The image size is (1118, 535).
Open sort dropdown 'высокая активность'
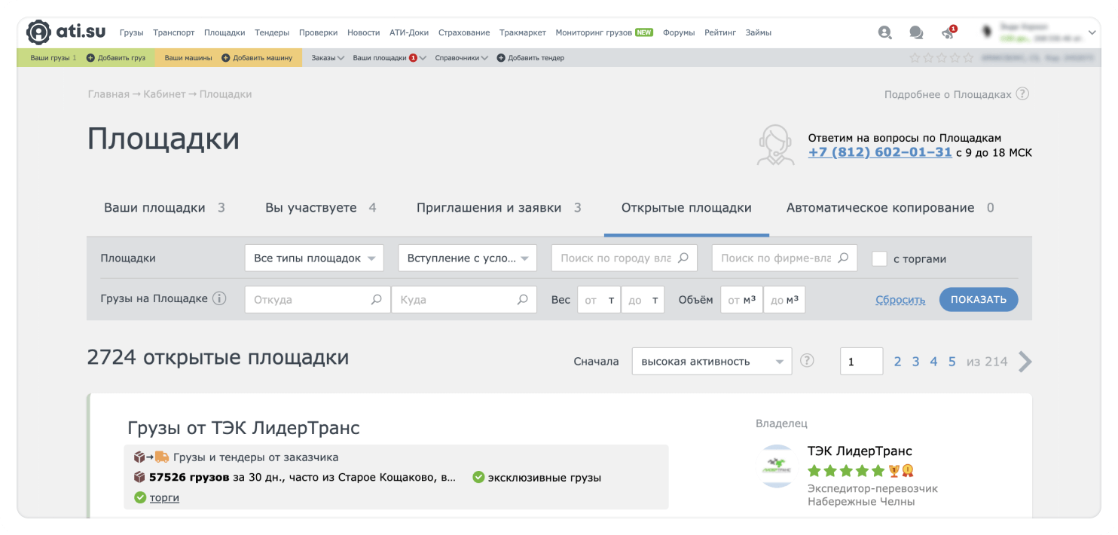(711, 362)
